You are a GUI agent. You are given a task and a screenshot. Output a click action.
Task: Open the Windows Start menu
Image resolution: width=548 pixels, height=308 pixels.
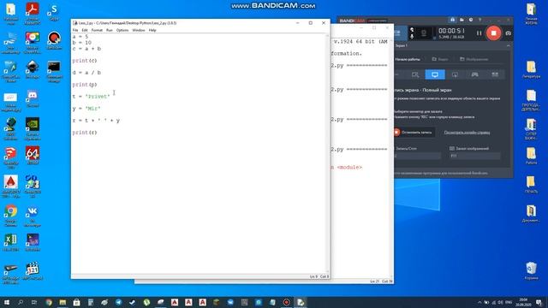pyautogui.click(x=7, y=302)
